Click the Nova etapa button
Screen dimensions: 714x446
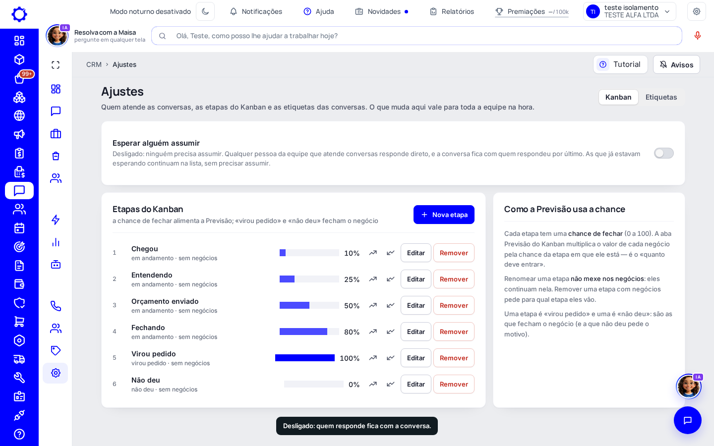pyautogui.click(x=444, y=215)
